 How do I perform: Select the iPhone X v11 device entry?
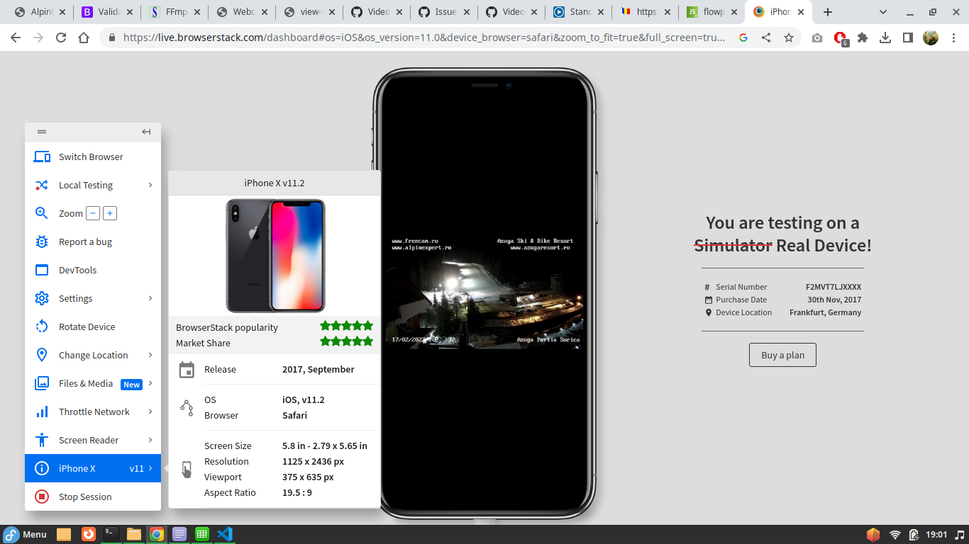click(78, 468)
